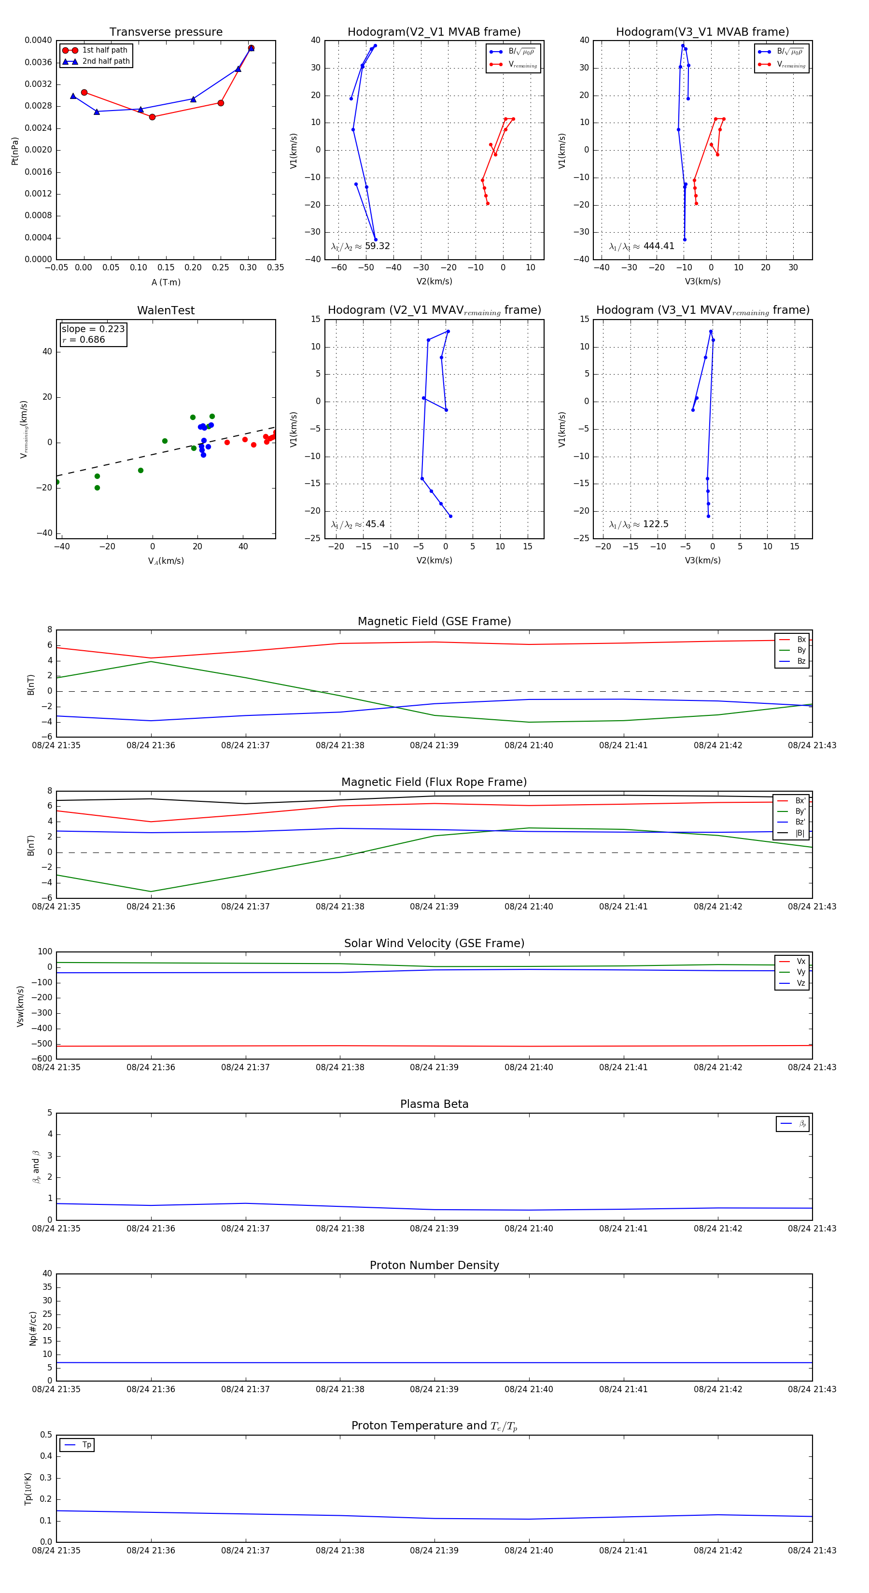
Task: Select the 'Vz' legend entry
Action: pos(792,983)
